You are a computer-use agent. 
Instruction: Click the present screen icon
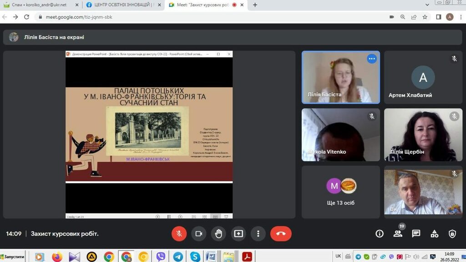[238, 234]
